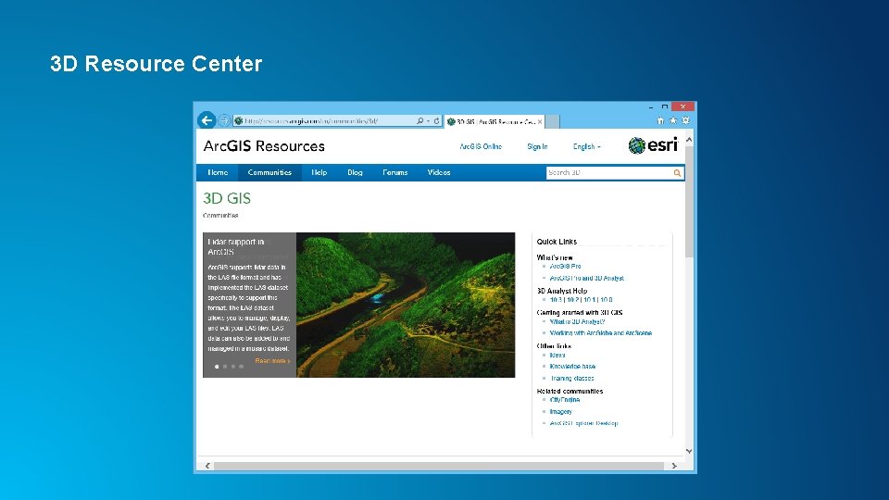Open 3D Analyst Help version 10.2
The width and height of the screenshot is (889, 500).
coord(572,300)
